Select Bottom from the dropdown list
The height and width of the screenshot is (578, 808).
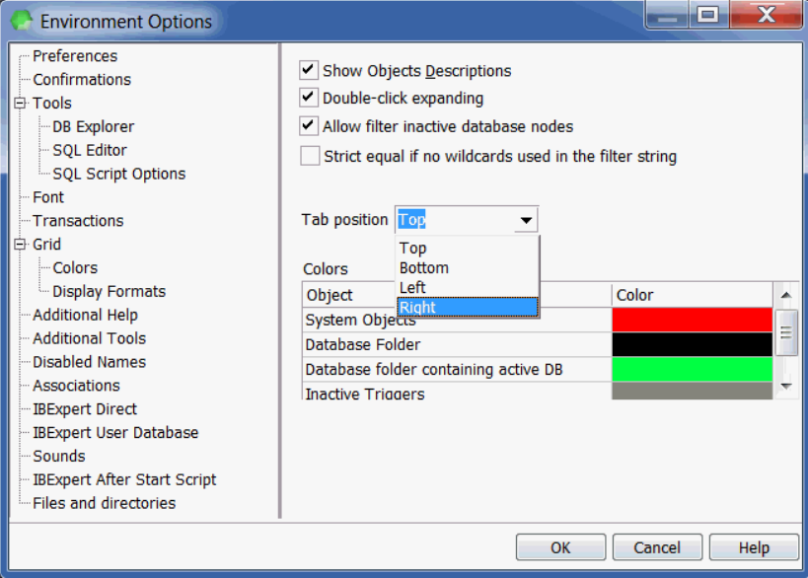pyautogui.click(x=468, y=268)
